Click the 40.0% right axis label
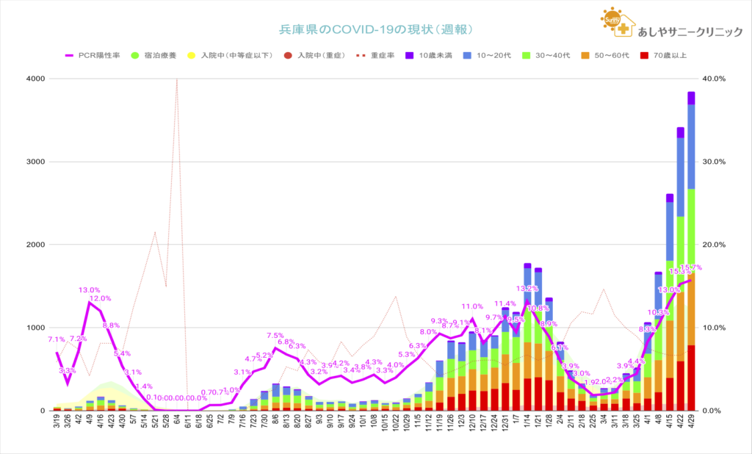The width and height of the screenshot is (752, 454). point(715,79)
